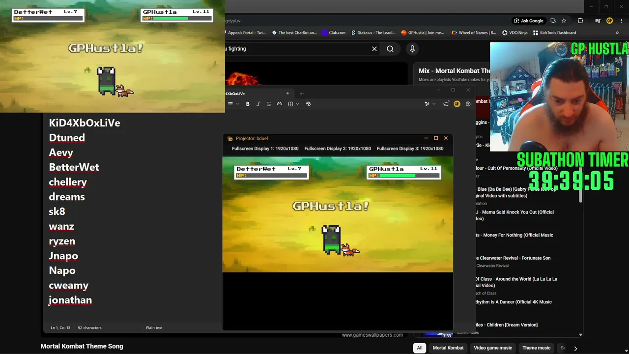Image resolution: width=629 pixels, height=354 pixels.
Task: Open the GPHustla bookmark
Action: 423,33
